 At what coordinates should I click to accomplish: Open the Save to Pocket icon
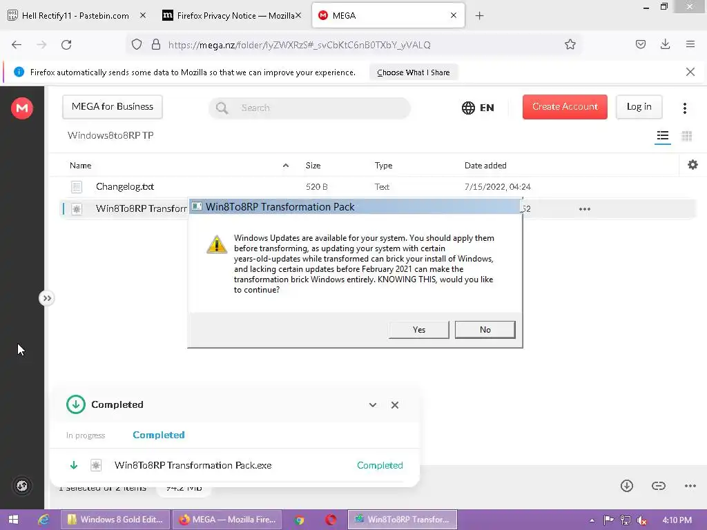click(640, 44)
